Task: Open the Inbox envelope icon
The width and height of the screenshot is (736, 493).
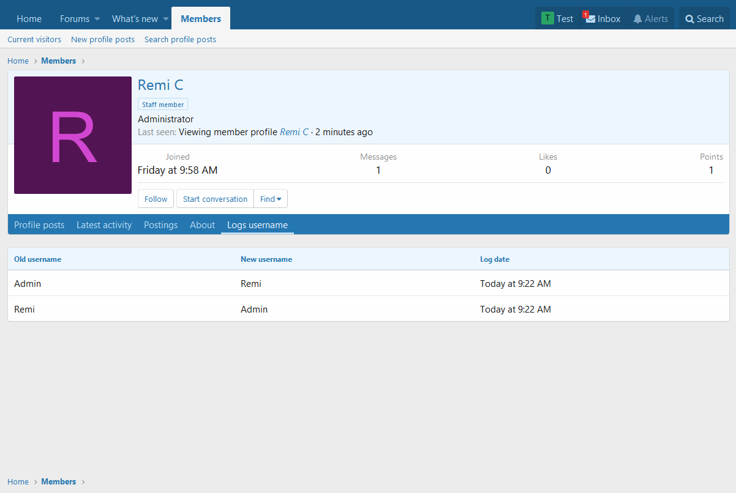Action: tap(590, 19)
